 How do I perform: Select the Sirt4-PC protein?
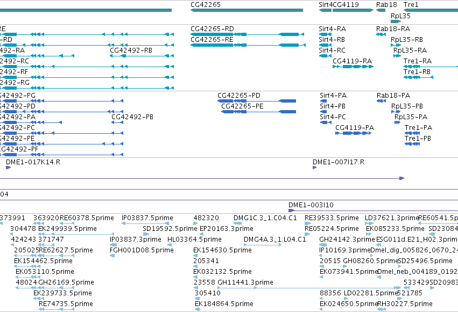click(x=326, y=122)
